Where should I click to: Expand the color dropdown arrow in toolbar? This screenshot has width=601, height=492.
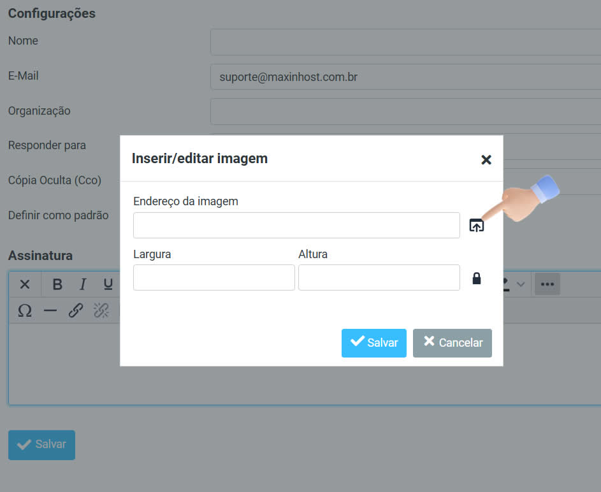(521, 284)
